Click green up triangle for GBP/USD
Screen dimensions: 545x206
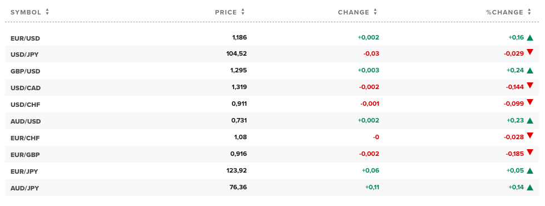point(529,71)
